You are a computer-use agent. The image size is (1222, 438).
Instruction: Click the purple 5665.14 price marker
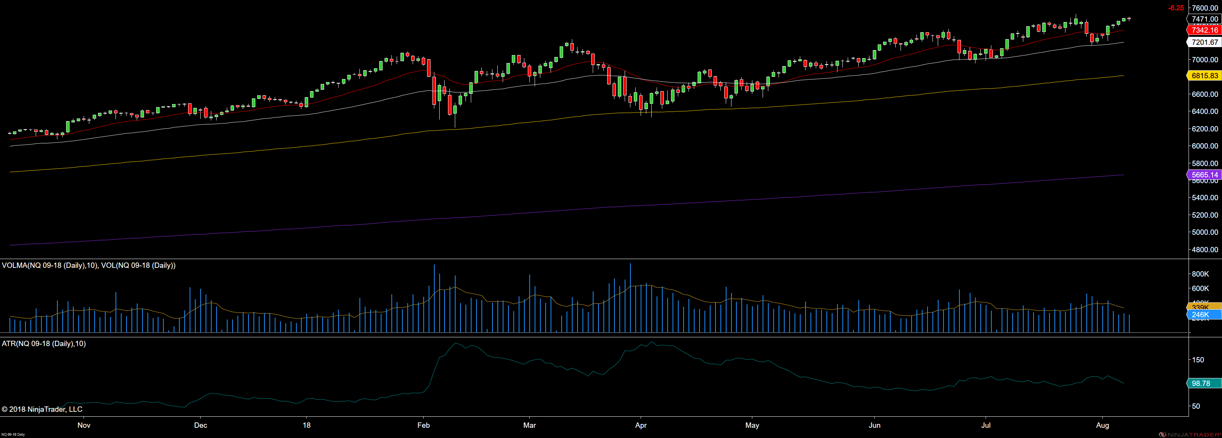click(x=1205, y=175)
